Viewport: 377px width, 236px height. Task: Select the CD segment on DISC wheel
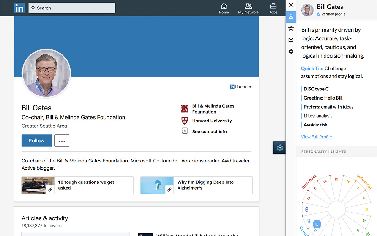[x=307, y=209]
